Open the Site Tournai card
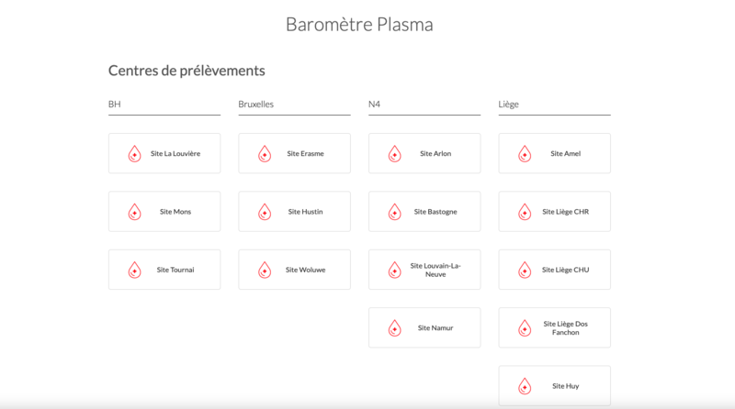 click(164, 270)
